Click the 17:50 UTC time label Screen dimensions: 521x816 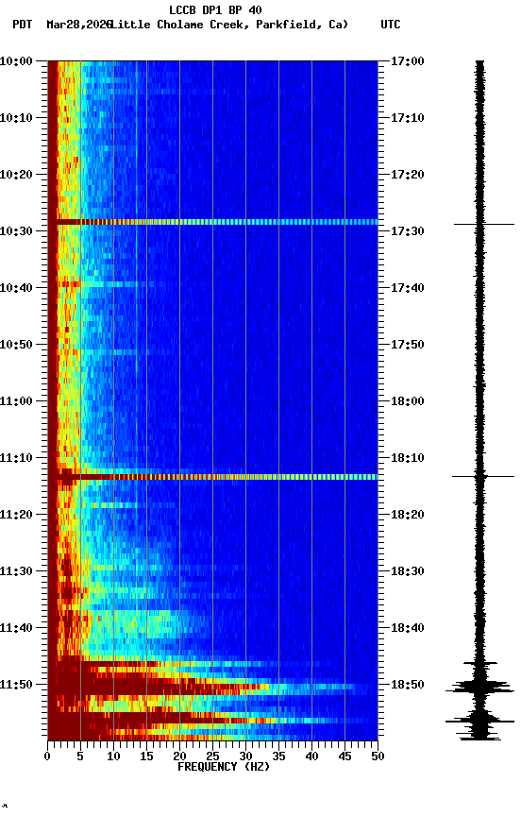tap(408, 345)
